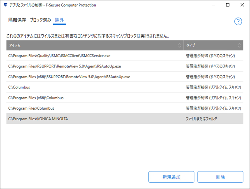This screenshot has height=189, width=250.
Task: Select the C:\Columbus row
Action: [125, 87]
